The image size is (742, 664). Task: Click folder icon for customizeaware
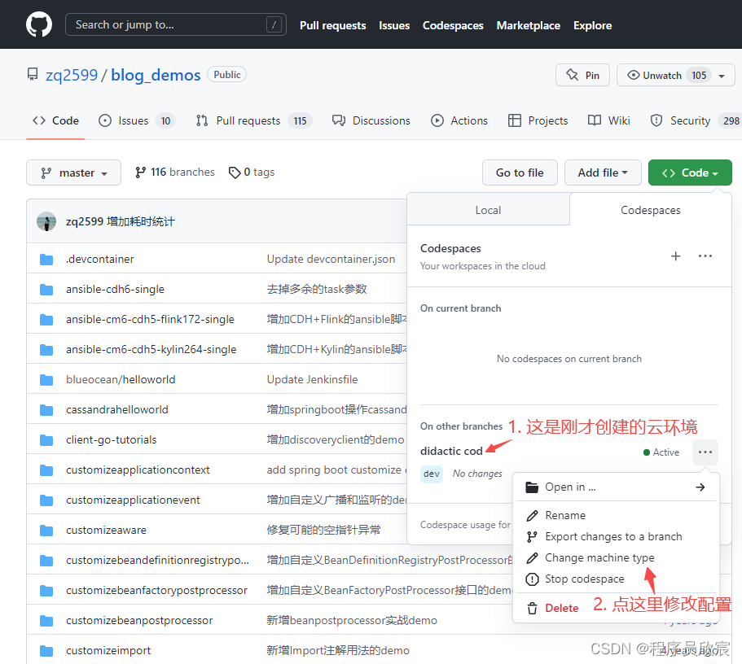point(46,531)
